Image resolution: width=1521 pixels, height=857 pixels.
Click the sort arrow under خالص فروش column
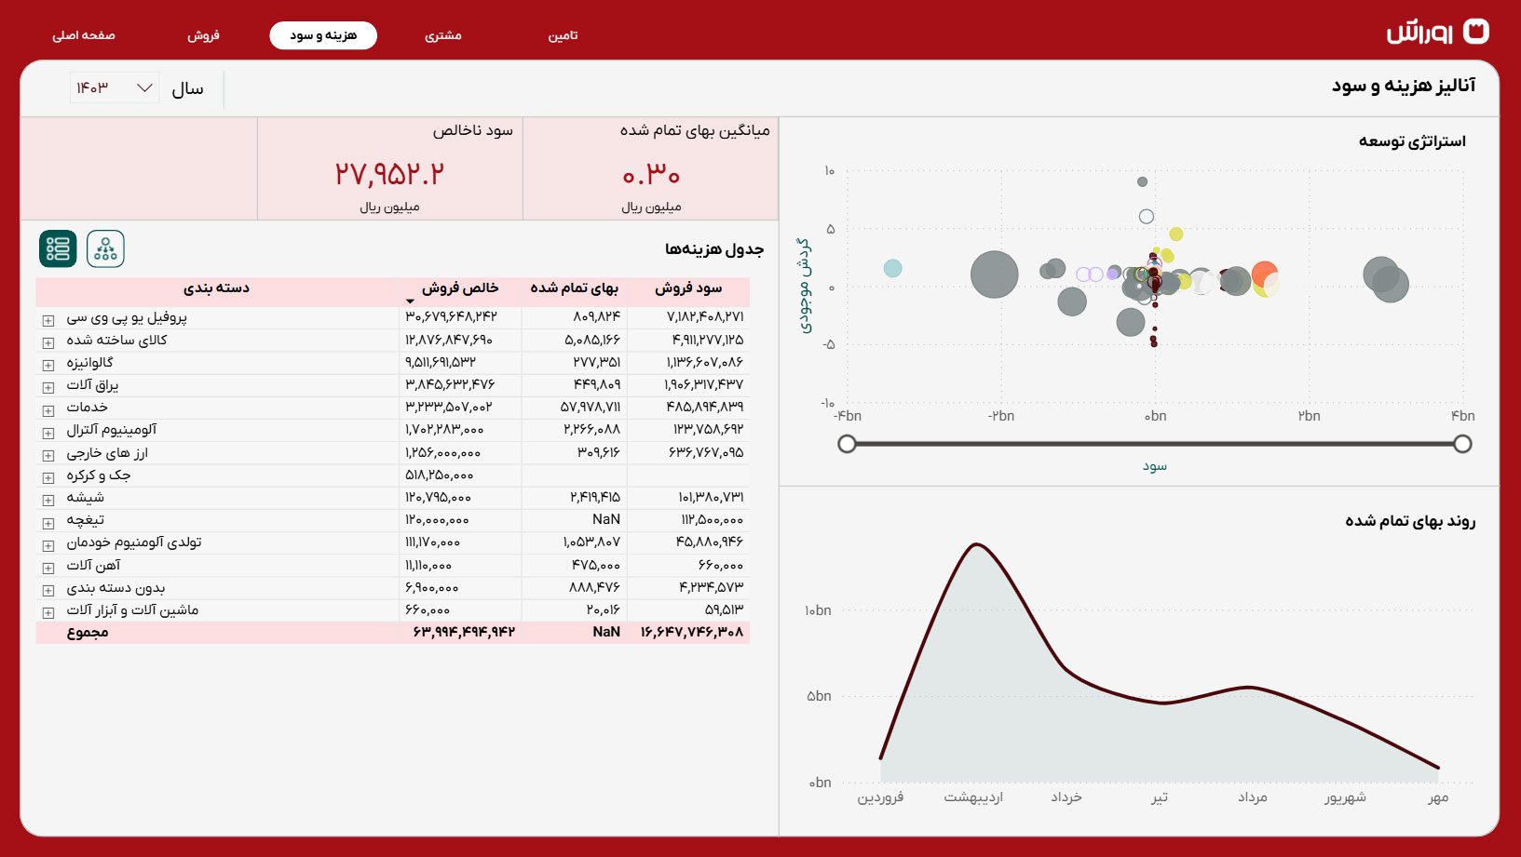410,301
